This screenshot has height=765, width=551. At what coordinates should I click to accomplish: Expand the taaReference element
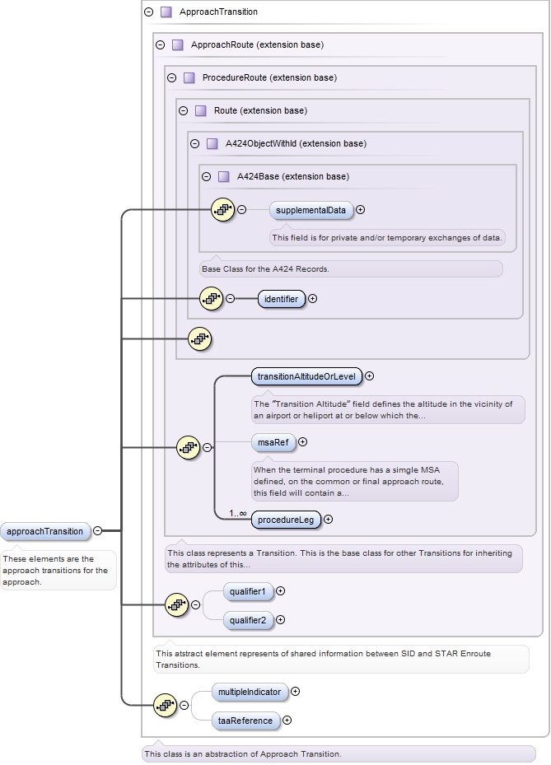(x=287, y=721)
